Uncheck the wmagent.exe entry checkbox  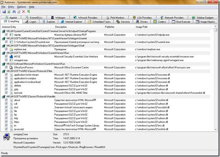point(6,60)
